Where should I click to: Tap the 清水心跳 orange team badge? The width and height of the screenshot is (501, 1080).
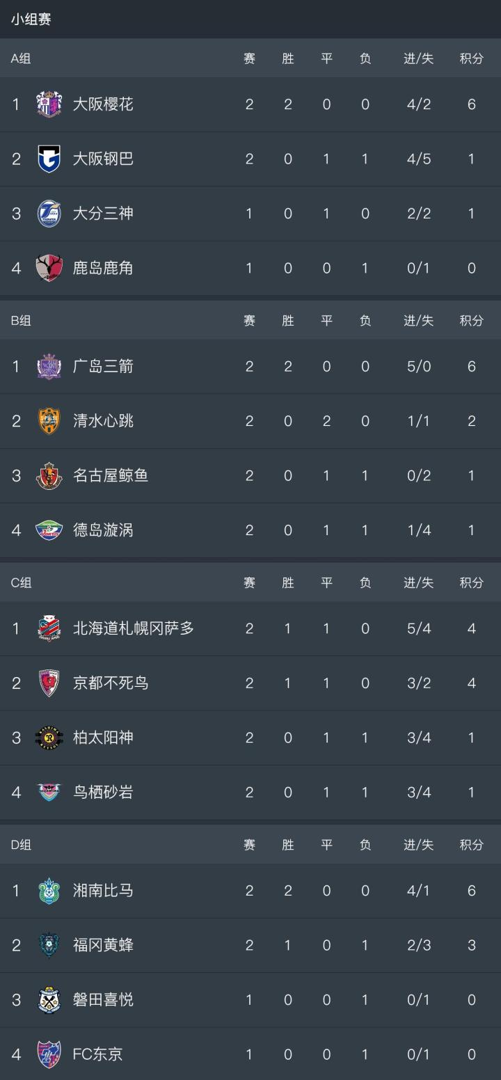49,421
